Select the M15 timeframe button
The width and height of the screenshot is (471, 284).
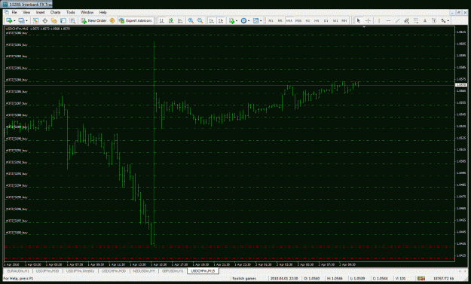tap(289, 20)
